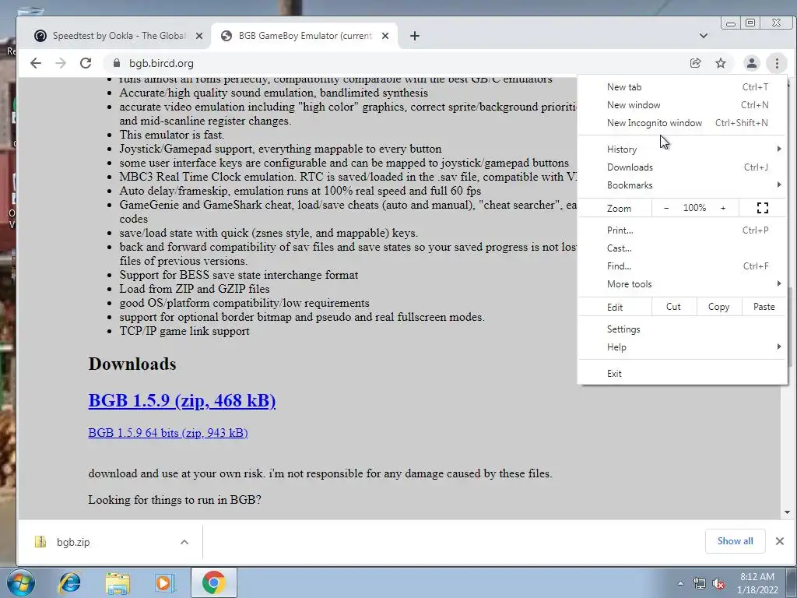Screen dimensions: 797x598
Task: Download BGB 1.5.9 zip 468 kB link
Action: click(x=182, y=401)
